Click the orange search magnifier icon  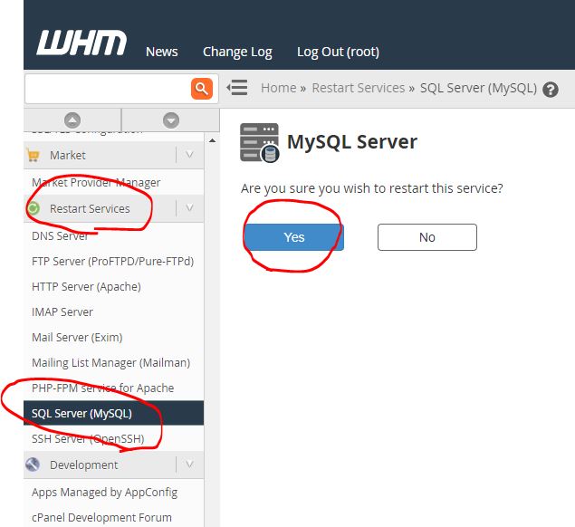click(201, 88)
